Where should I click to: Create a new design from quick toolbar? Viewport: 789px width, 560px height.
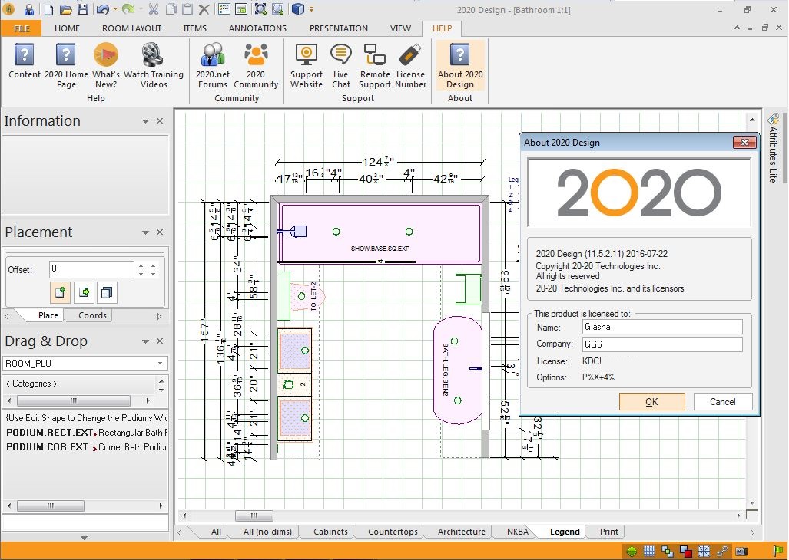point(49,9)
